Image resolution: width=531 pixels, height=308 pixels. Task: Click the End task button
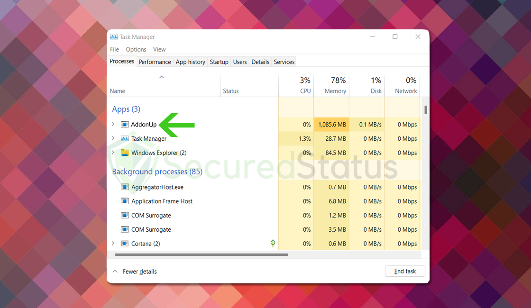[x=405, y=271]
